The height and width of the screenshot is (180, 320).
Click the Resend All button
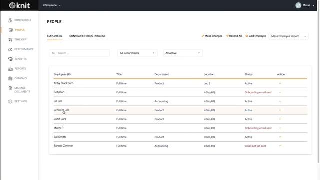click(234, 36)
